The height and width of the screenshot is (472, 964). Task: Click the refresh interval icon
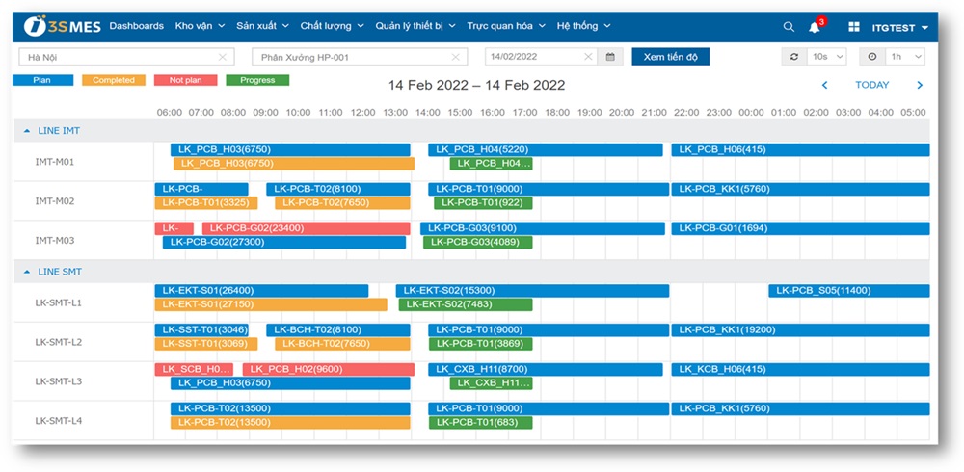pos(794,57)
